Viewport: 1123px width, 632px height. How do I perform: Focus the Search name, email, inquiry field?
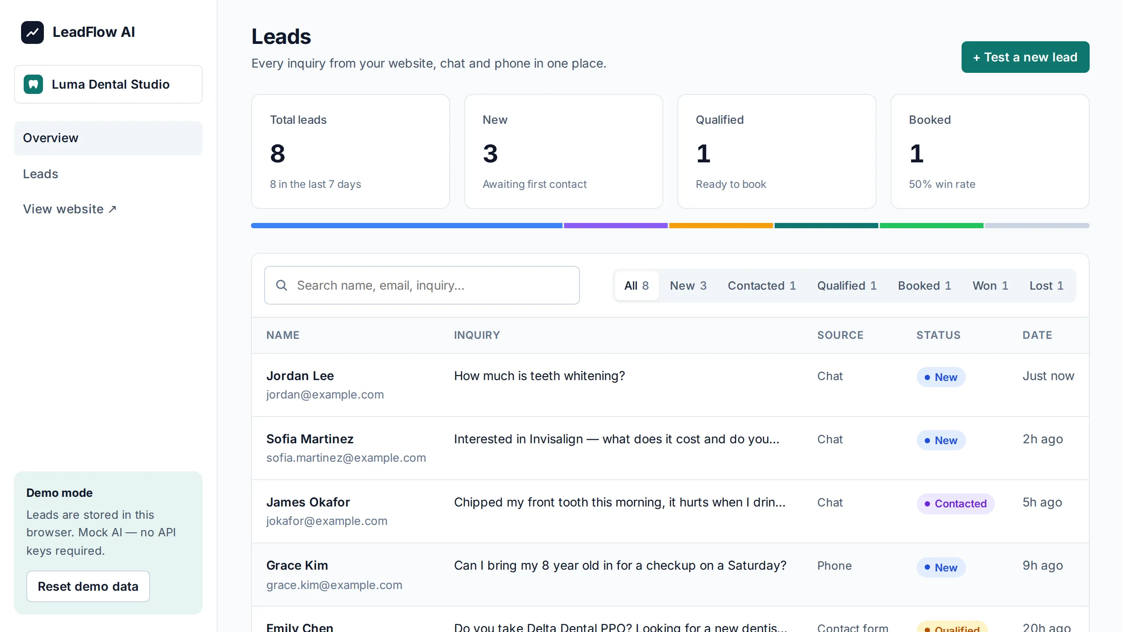(422, 285)
